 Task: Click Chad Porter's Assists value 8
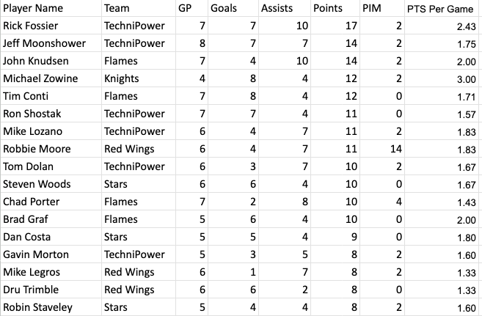(x=285, y=202)
